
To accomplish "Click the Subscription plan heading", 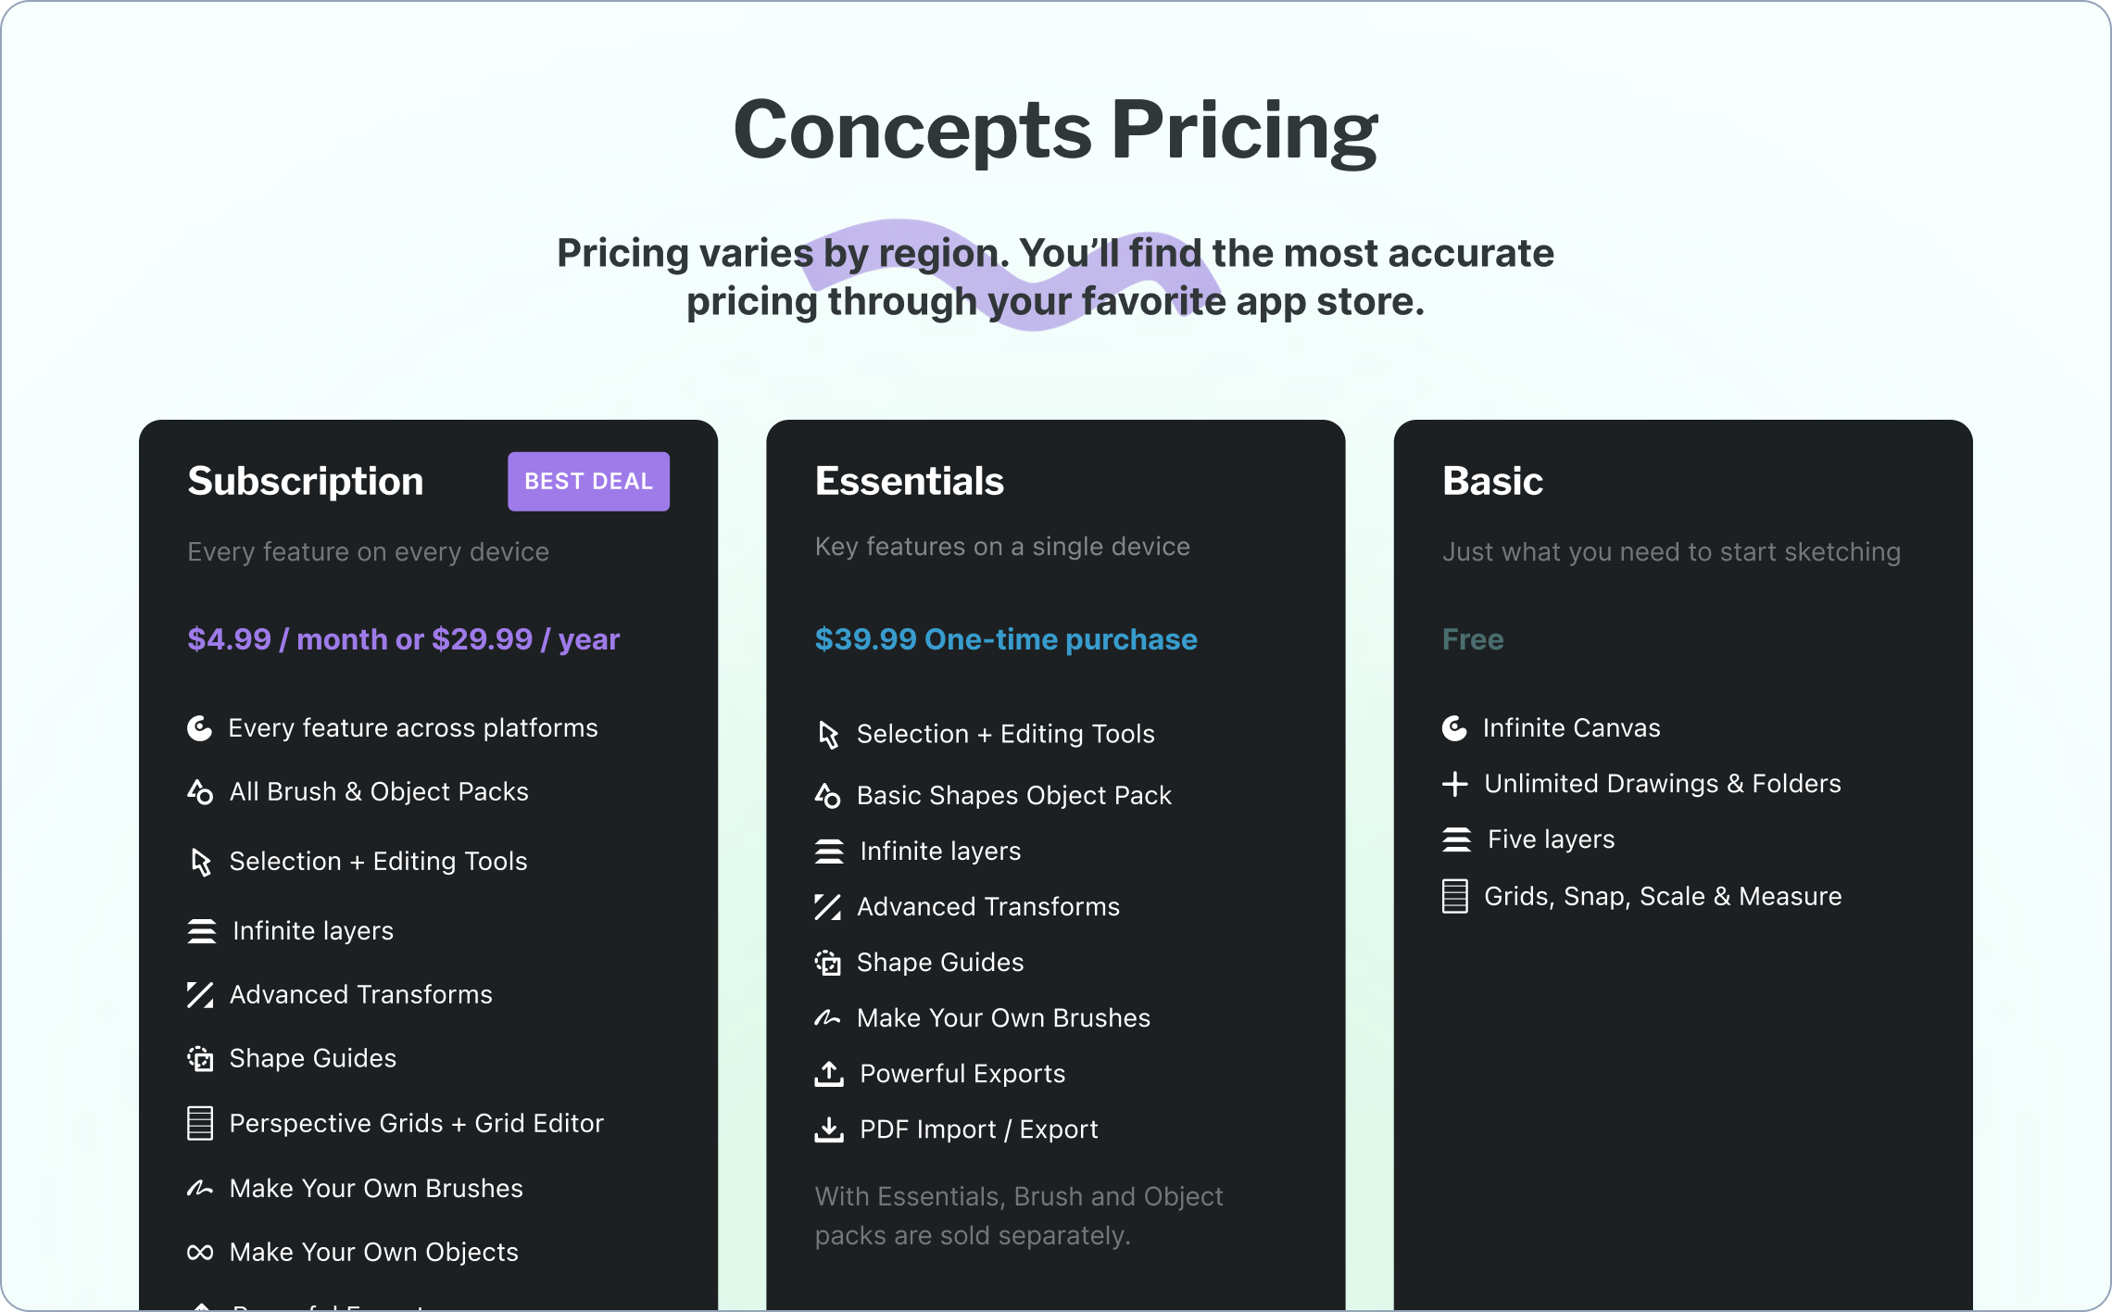I will pos(306,481).
